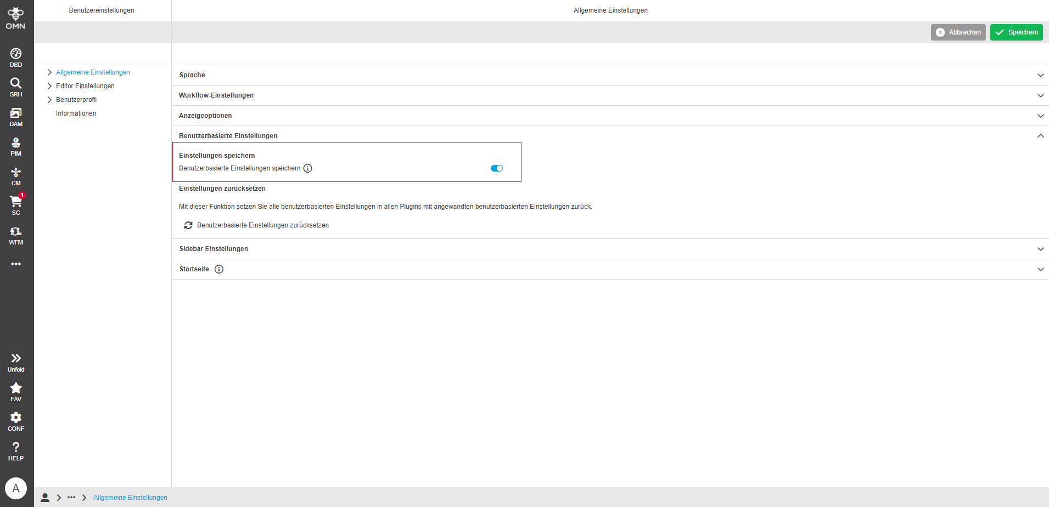Open Benutzerprofil from the left menu

pos(76,100)
